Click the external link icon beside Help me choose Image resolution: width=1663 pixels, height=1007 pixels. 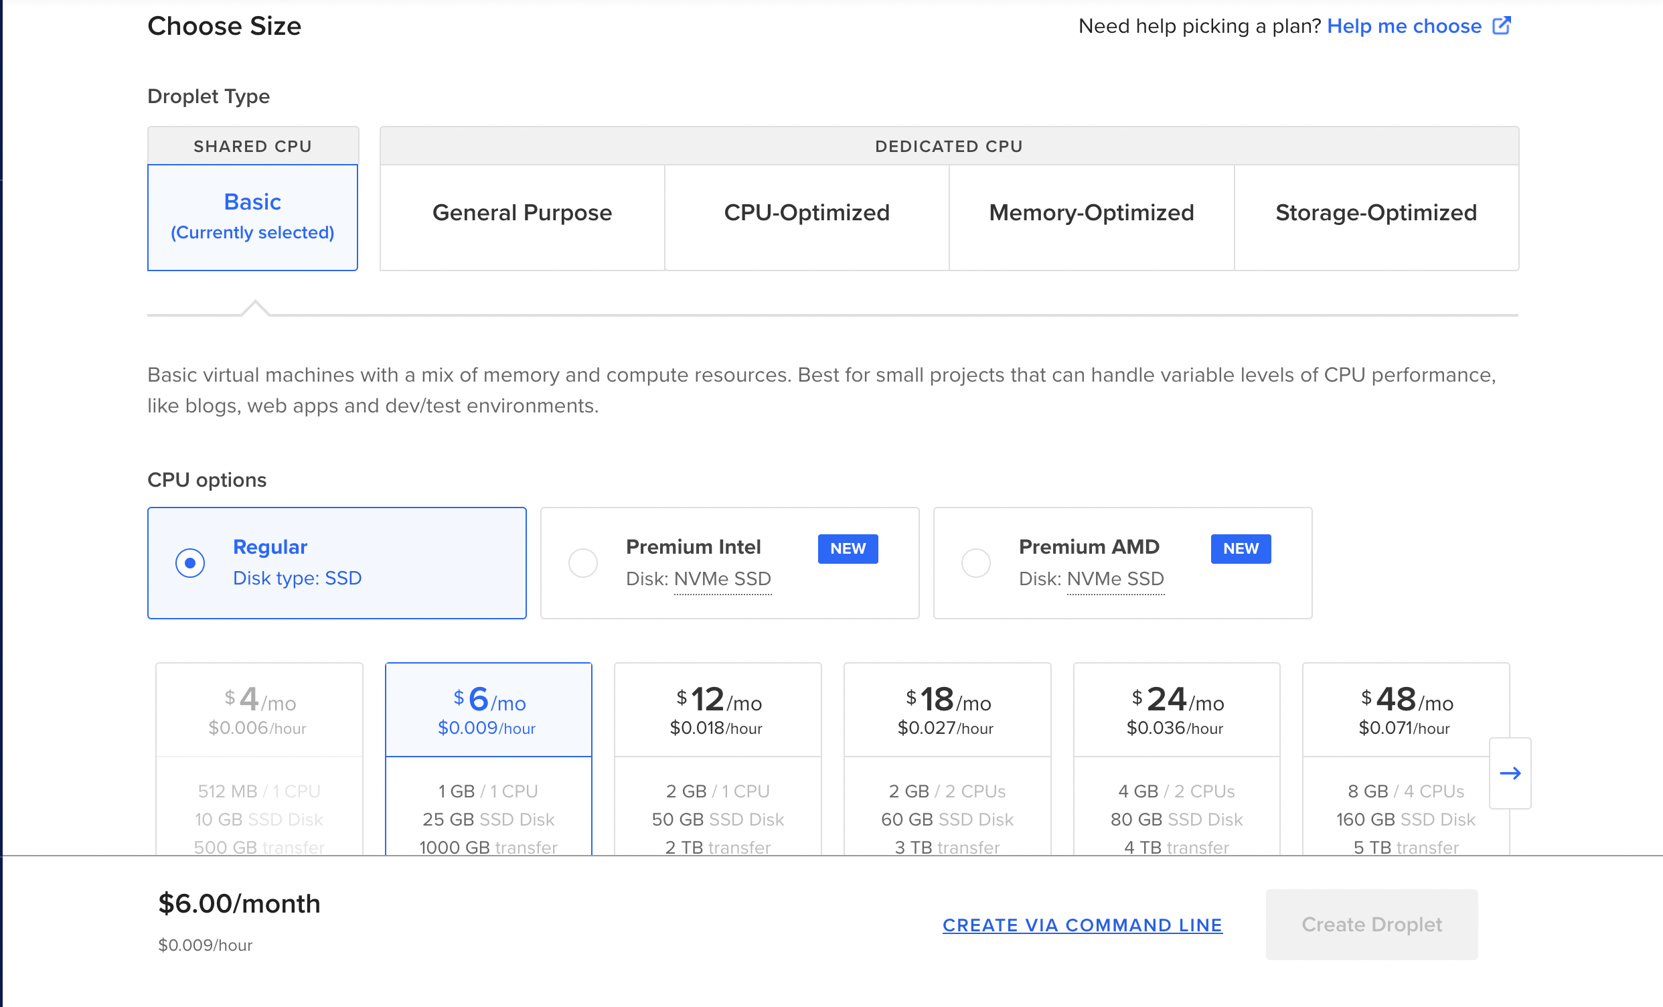(1501, 25)
